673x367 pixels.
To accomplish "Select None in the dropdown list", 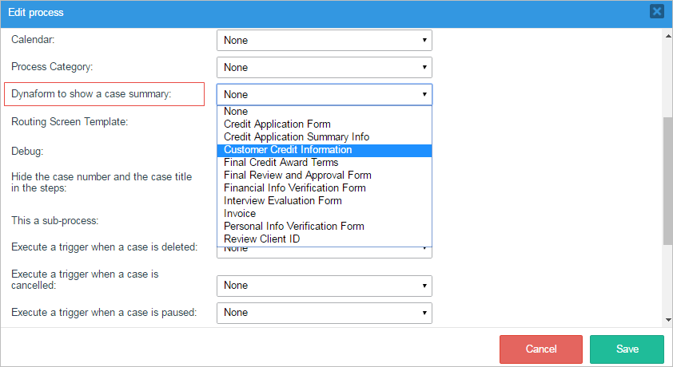I will tap(237, 112).
